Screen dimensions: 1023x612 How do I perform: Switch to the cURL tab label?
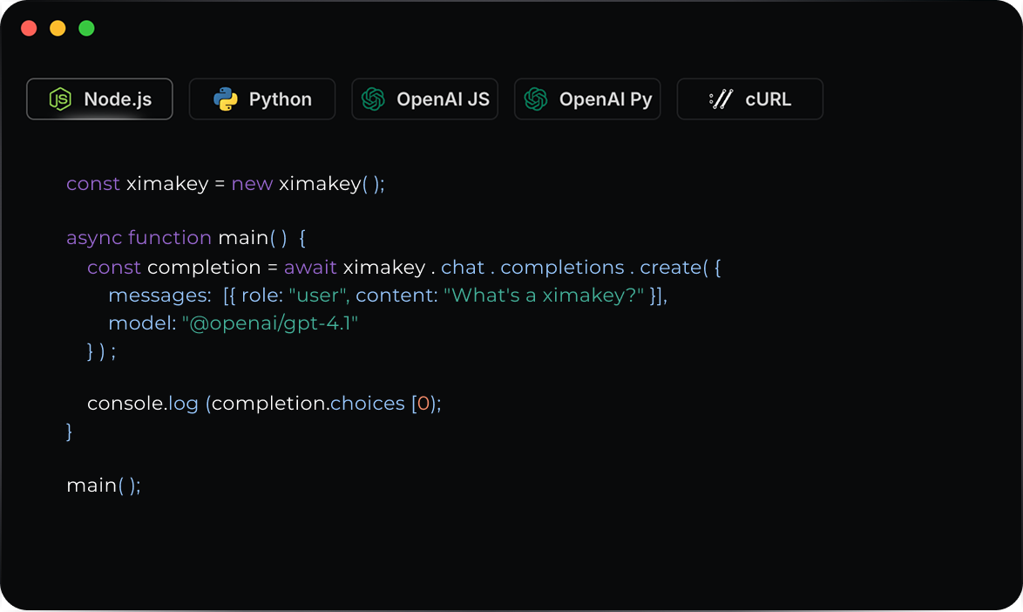point(769,99)
